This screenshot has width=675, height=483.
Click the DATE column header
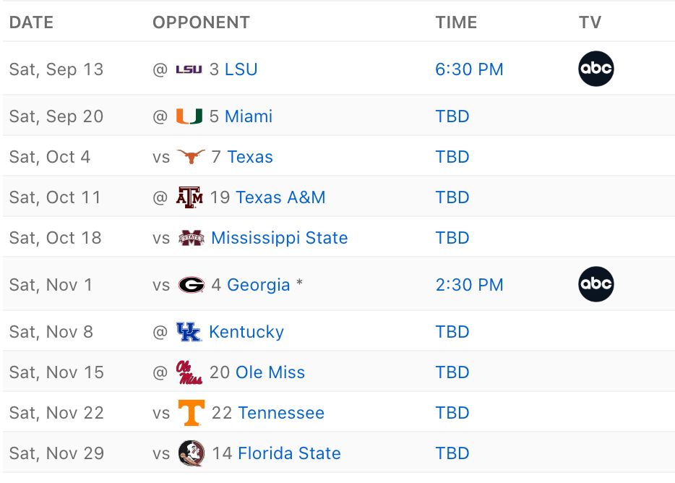31,22
